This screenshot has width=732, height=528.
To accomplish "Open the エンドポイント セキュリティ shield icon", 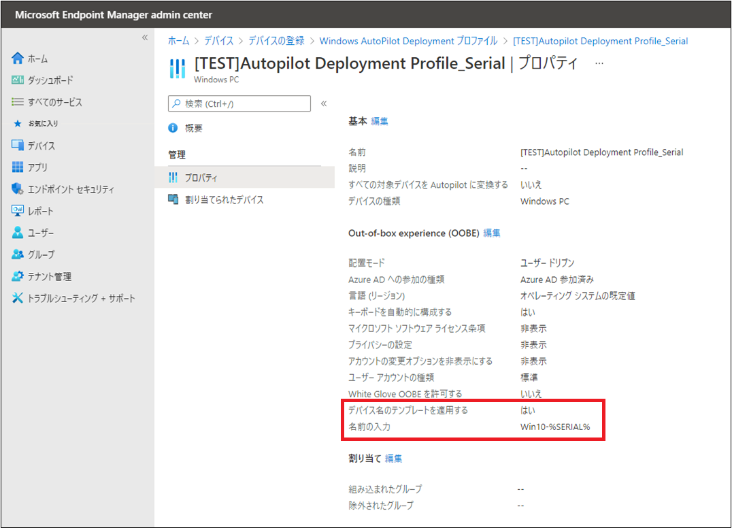I will (x=18, y=189).
